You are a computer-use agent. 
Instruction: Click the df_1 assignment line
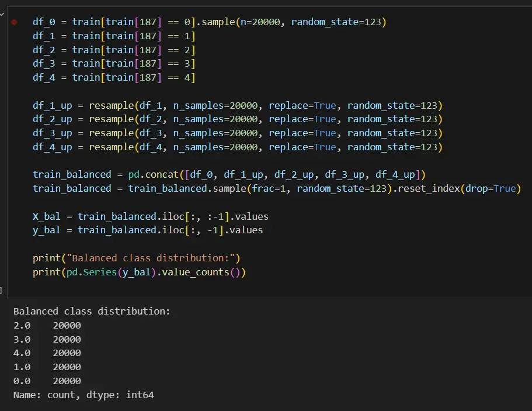click(114, 36)
